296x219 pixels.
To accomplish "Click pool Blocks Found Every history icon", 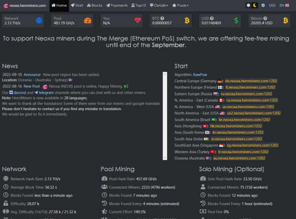I will pyautogui.click(x=104, y=203).
